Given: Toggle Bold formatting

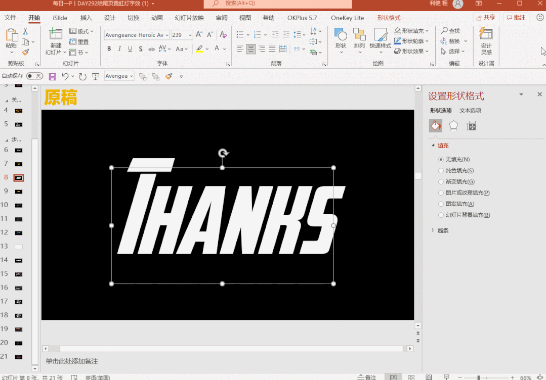Looking at the screenshot, I should click(x=109, y=49).
